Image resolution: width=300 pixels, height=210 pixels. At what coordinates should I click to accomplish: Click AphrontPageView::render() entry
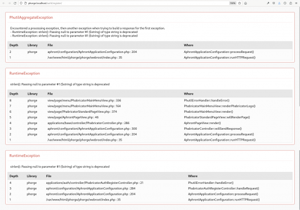click(202, 123)
